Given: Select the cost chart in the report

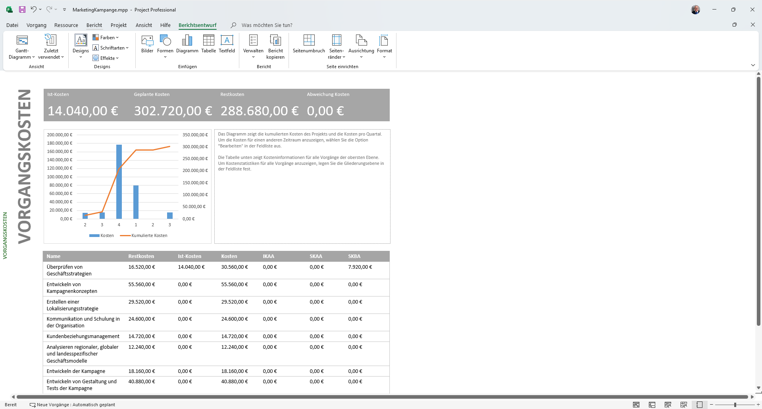Looking at the screenshot, I should click(127, 186).
